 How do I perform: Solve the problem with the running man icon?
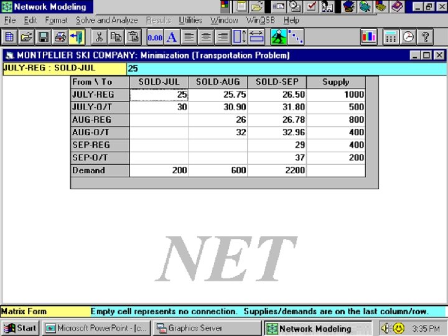[279, 37]
